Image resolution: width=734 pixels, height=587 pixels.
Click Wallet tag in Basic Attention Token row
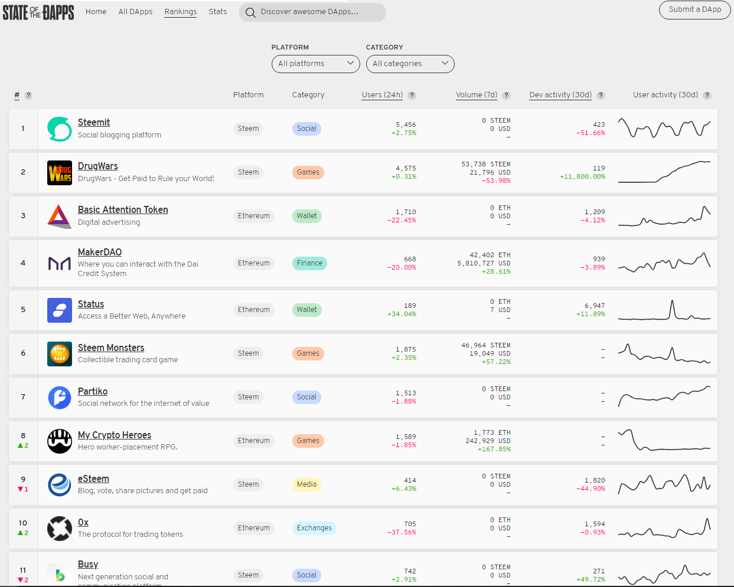point(306,216)
